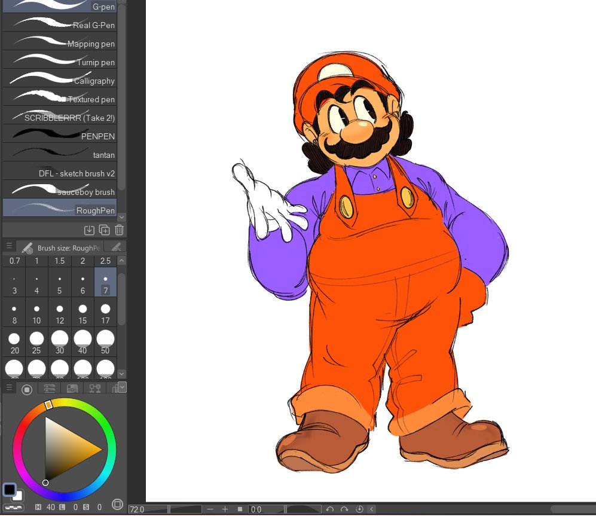Select brush size 10
The width and height of the screenshot is (596, 516).
coord(36,312)
